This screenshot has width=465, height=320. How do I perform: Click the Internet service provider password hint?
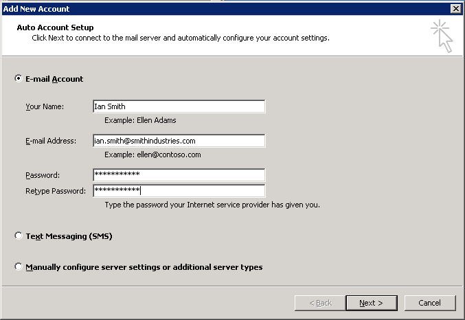point(212,205)
